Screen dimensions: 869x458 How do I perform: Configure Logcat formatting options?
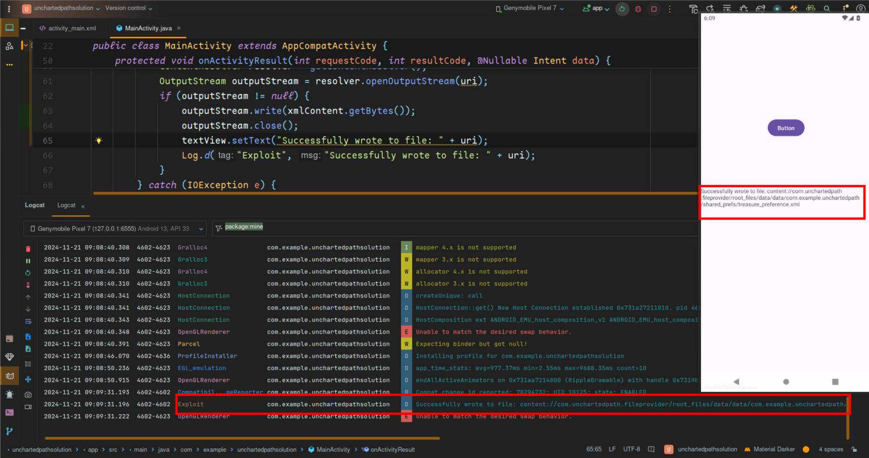(28, 364)
